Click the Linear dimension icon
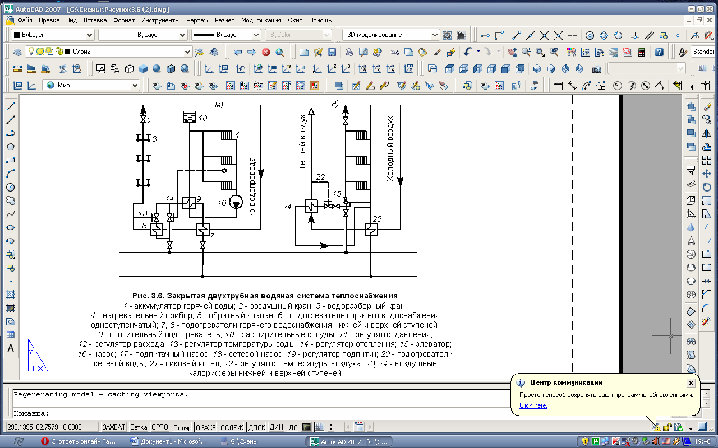718x448 pixels. pyautogui.click(x=558, y=86)
